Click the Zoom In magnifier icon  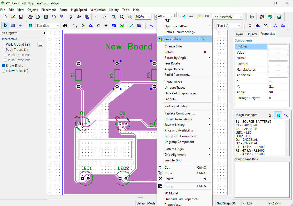coord(114,17)
